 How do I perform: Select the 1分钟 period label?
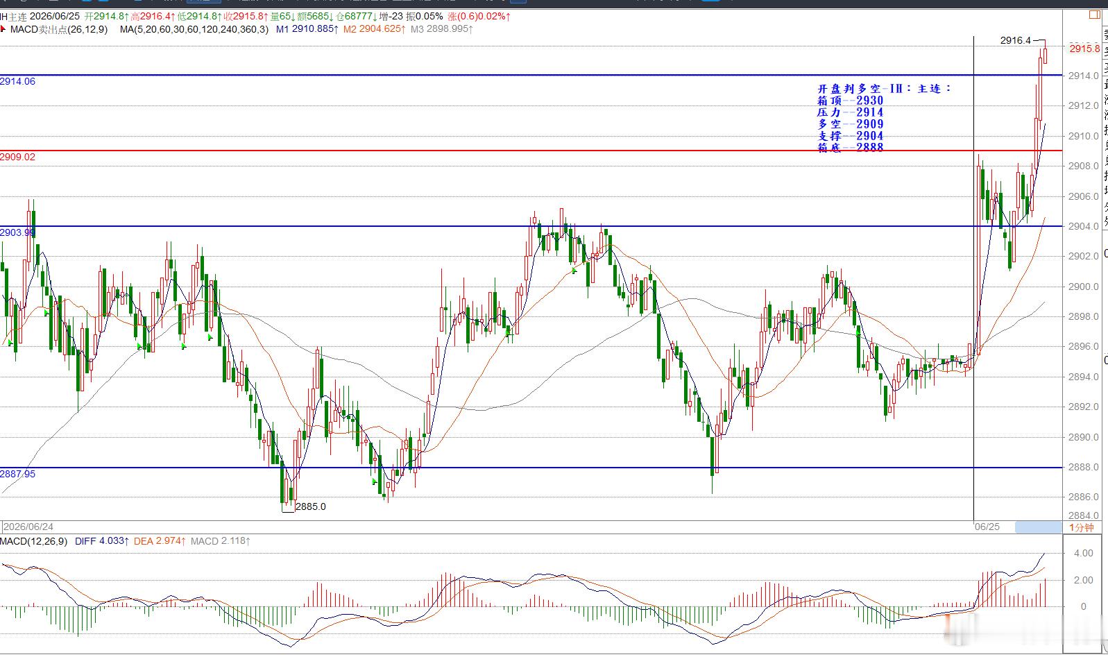point(1082,528)
